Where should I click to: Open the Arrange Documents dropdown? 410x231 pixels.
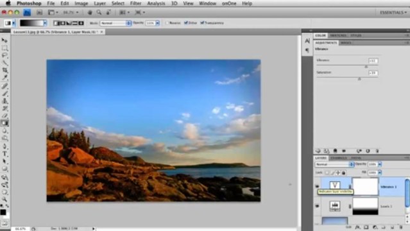[x=124, y=12]
